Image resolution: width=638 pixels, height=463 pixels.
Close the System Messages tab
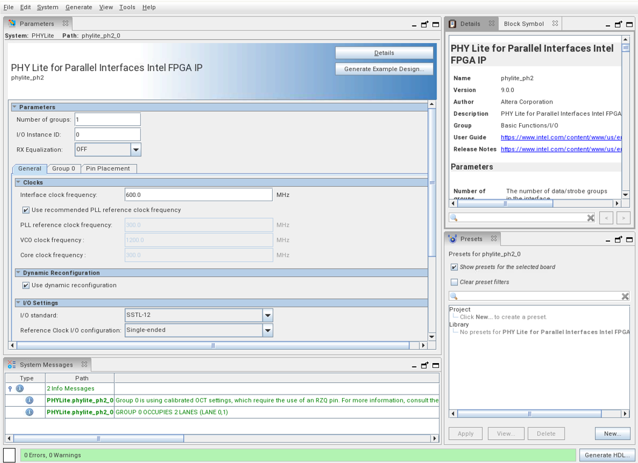84,364
